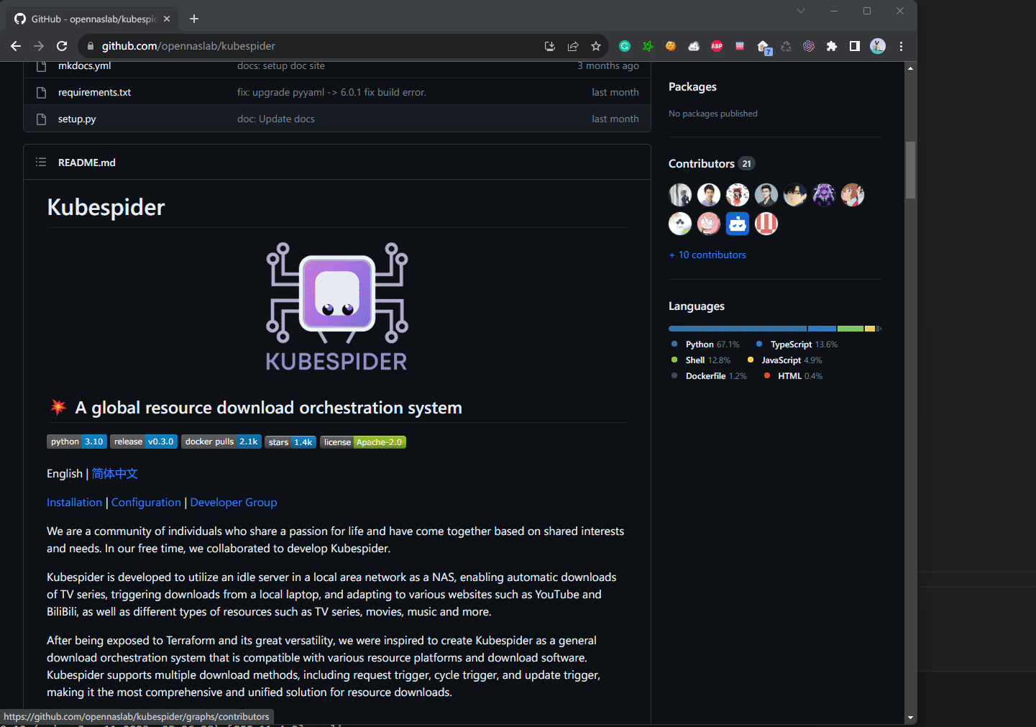The height and width of the screenshot is (727, 1036).
Task: Click the page vertical scrollbar thumb
Action: point(910,170)
